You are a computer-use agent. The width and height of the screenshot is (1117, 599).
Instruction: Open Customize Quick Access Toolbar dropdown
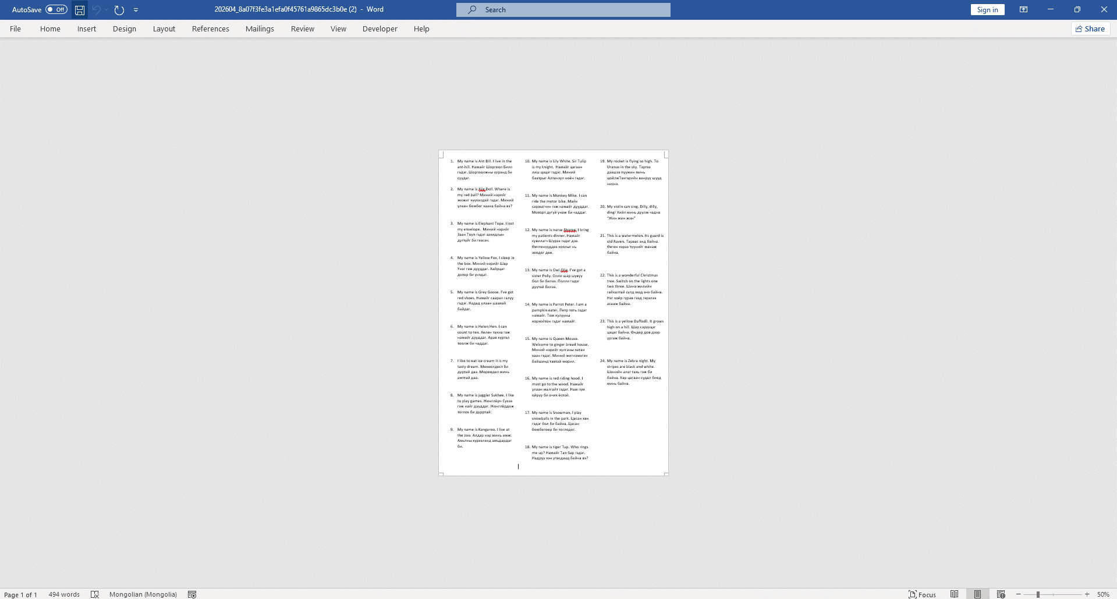coord(136,10)
